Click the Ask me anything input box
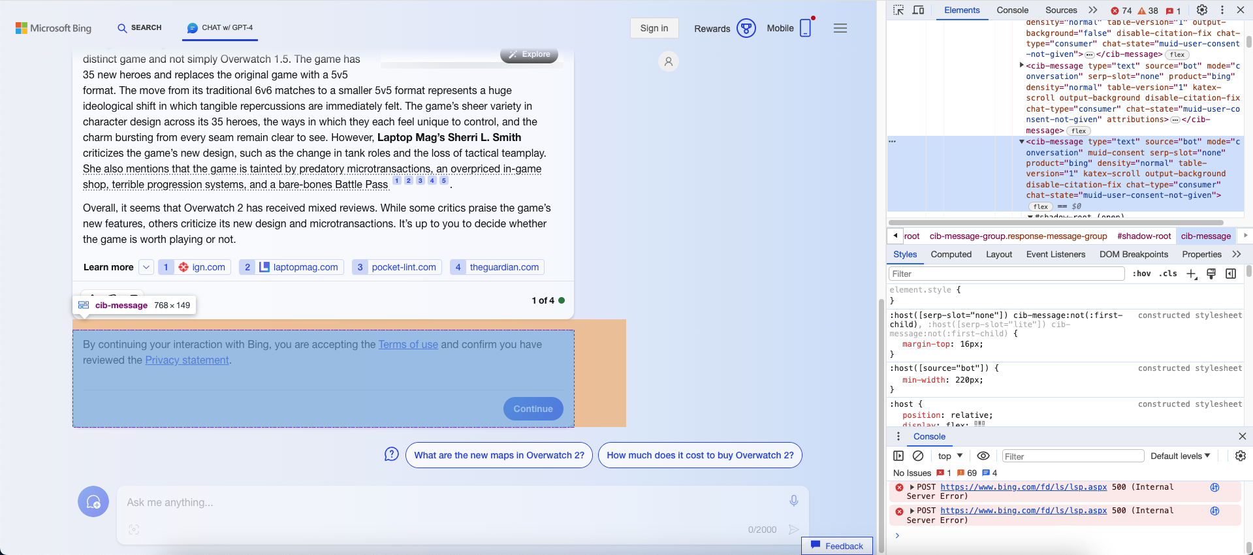Image resolution: width=1253 pixels, height=555 pixels. click(x=451, y=502)
